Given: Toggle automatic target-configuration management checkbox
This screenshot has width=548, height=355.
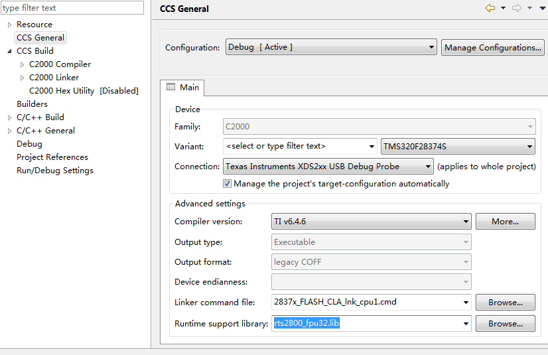Looking at the screenshot, I should point(228,184).
